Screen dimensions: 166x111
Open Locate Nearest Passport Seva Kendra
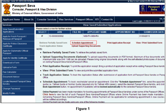[16, 83]
